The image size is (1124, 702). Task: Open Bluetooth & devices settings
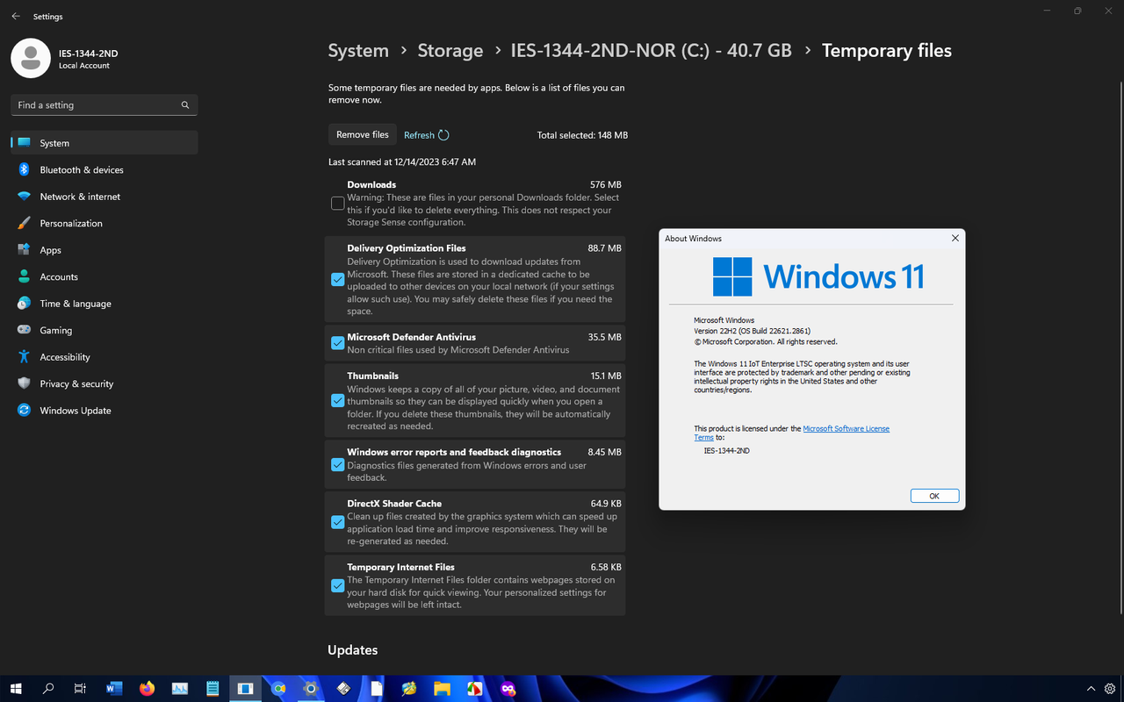point(104,169)
